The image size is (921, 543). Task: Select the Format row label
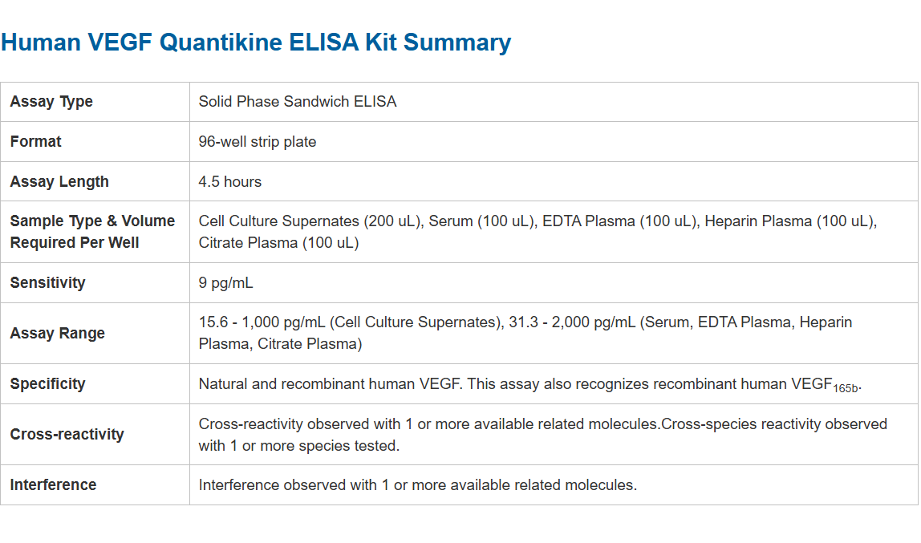[x=36, y=142]
